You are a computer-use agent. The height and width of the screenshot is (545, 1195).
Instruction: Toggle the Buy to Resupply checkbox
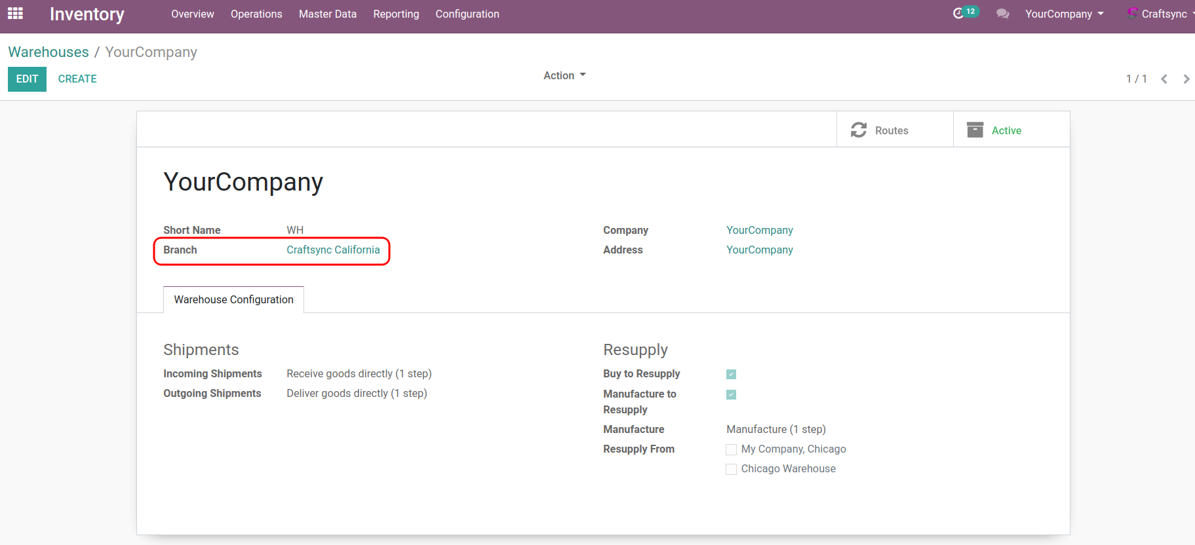pyautogui.click(x=731, y=374)
